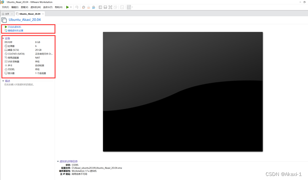Click the 描述 section header label
The height and width of the screenshot is (180, 308).
pos(7,81)
